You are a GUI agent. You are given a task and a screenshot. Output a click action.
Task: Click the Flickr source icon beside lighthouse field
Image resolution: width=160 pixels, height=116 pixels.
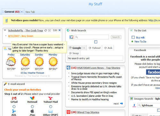134,105
